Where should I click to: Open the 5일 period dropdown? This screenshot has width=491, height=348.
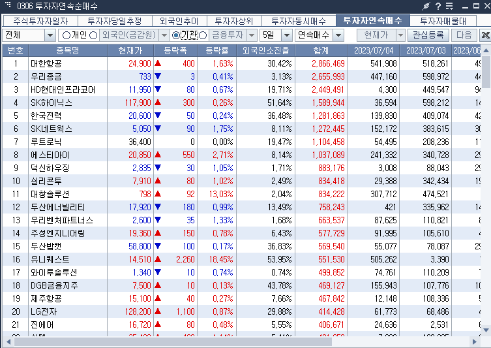click(286, 35)
